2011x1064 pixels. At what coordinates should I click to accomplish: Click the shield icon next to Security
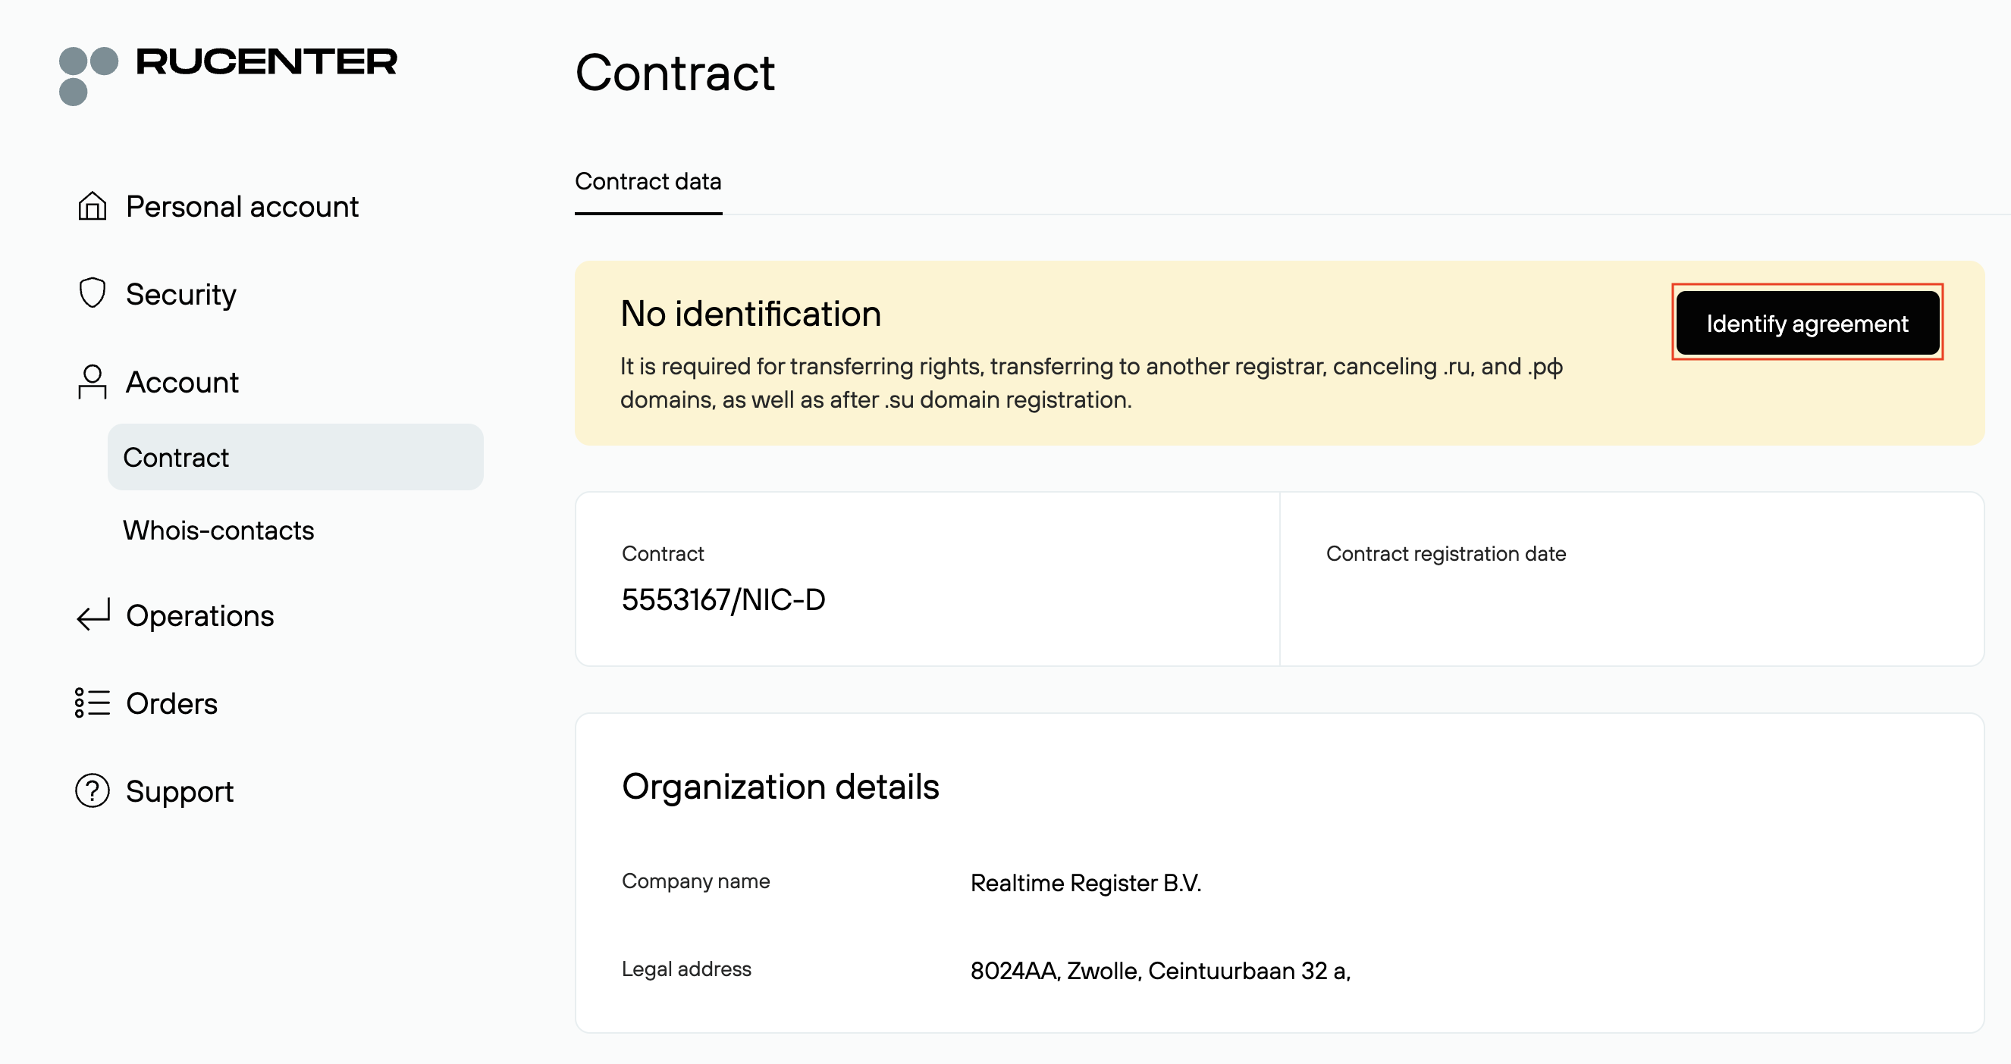coord(92,293)
